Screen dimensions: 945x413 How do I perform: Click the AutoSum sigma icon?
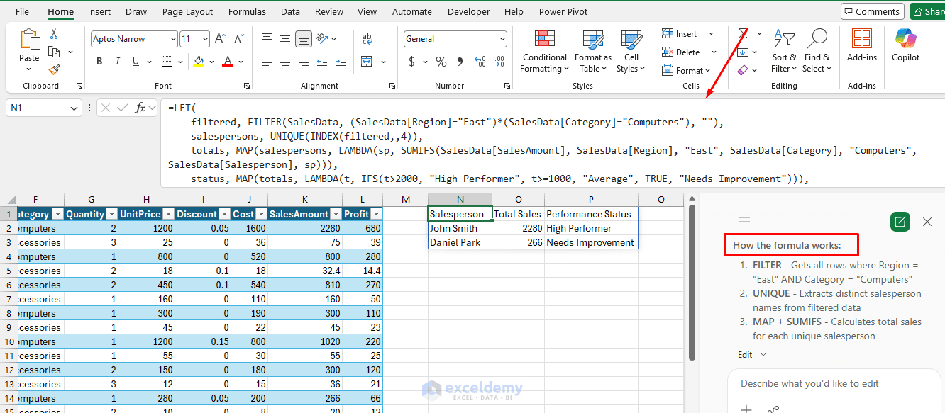pos(743,33)
